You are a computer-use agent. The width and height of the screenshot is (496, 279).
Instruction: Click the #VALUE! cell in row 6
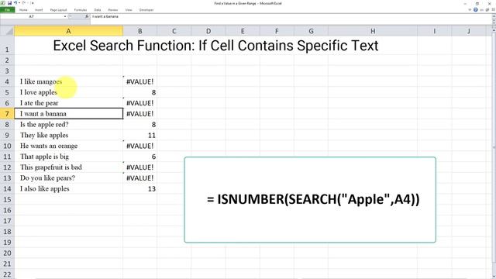pos(139,103)
